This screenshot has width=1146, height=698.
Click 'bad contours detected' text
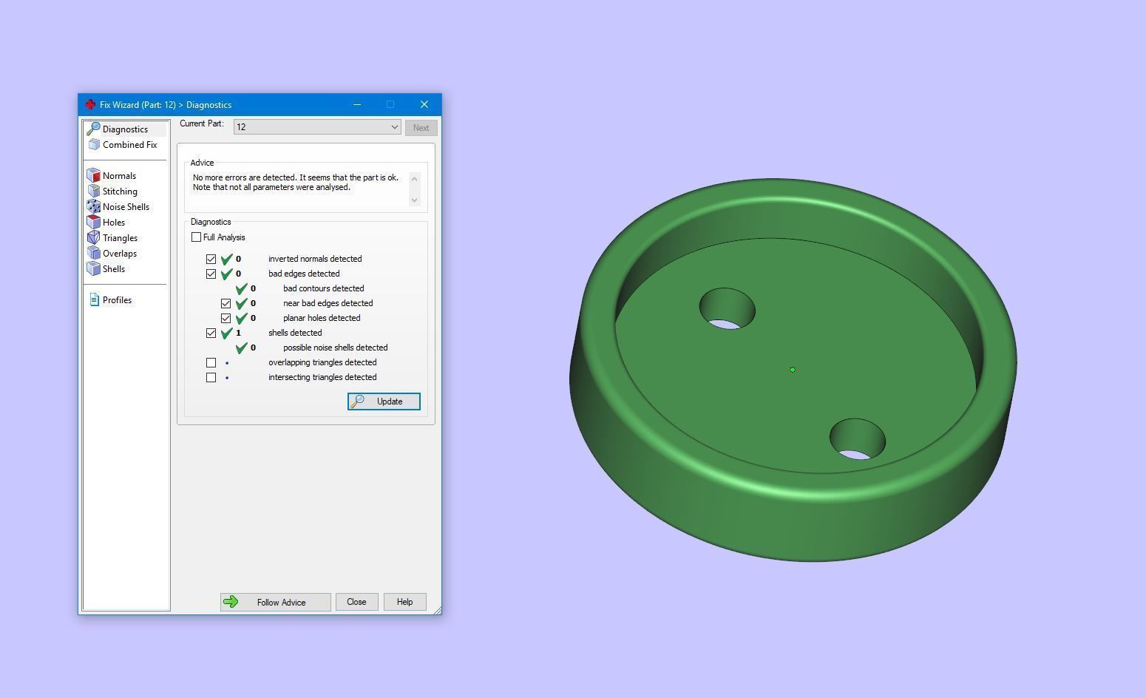tap(323, 288)
